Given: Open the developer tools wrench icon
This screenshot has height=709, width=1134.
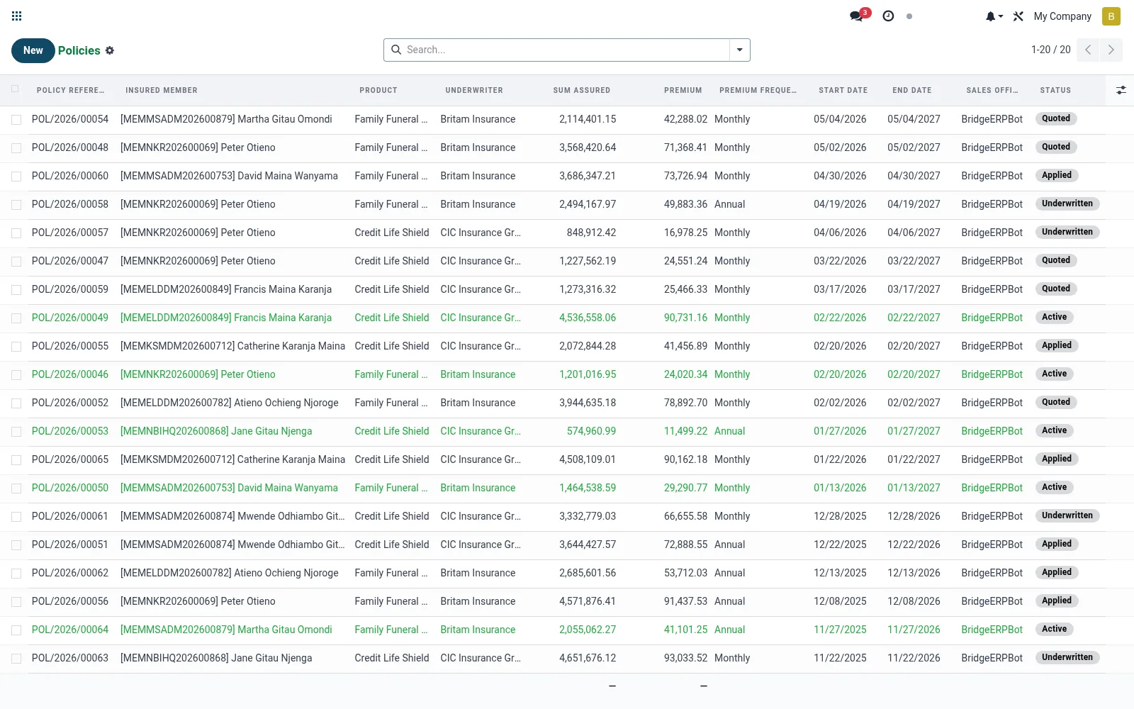Looking at the screenshot, I should (1018, 16).
